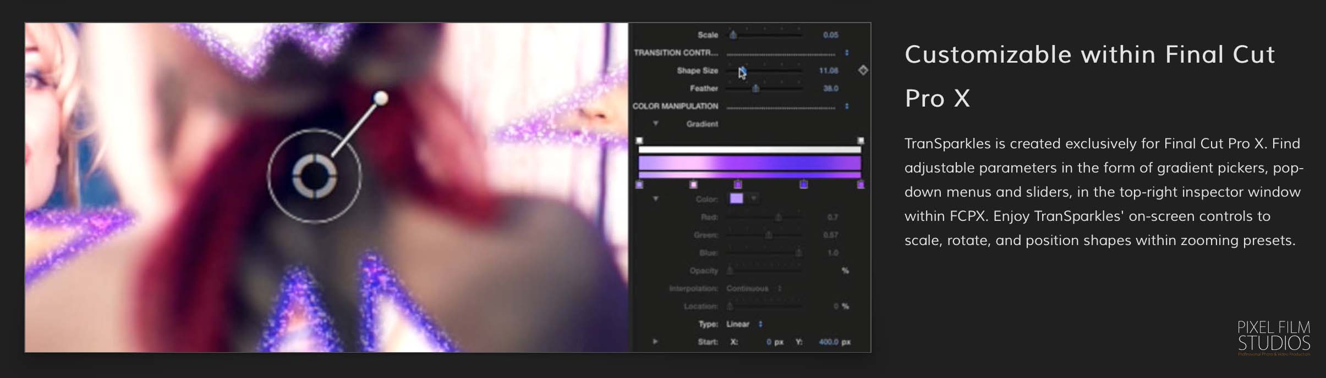Click the Feather parameter label
The width and height of the screenshot is (1326, 378).
pyautogui.click(x=704, y=88)
